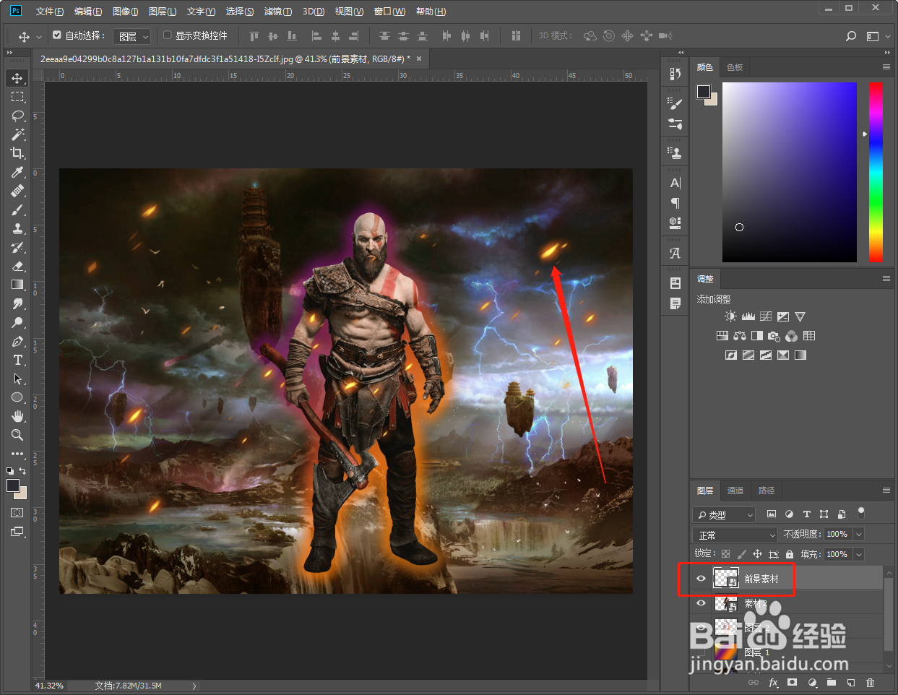Image resolution: width=898 pixels, height=695 pixels.
Task: Hide the 素材 2 layer eye
Action: pos(701,603)
